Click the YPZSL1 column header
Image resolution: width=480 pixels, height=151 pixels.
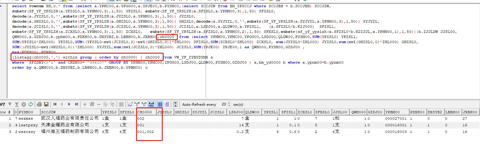coord(271,112)
